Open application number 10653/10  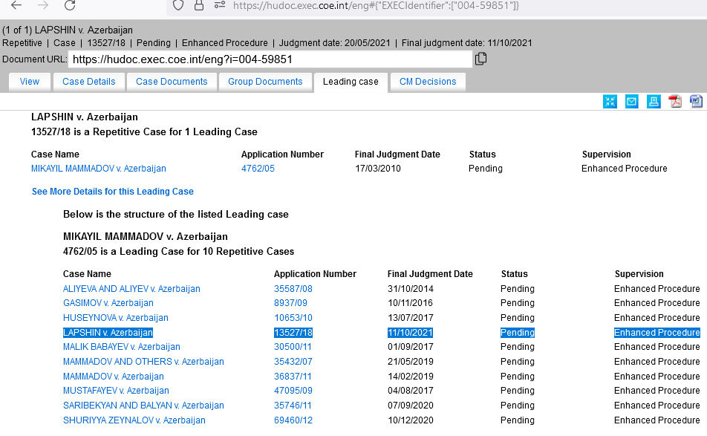click(293, 317)
